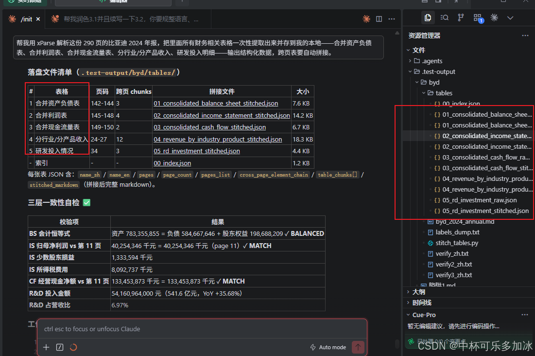Click the file icon of labels_dump.txt
The width and height of the screenshot is (535, 356).
(431, 232)
